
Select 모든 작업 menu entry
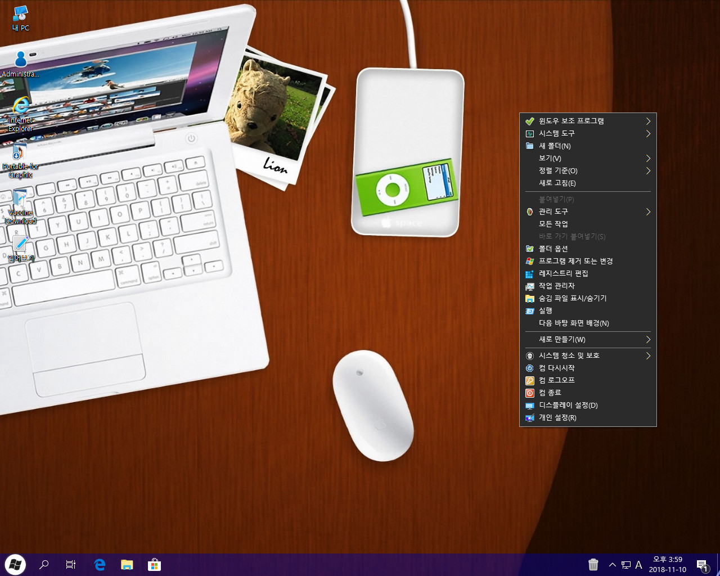[588, 224]
